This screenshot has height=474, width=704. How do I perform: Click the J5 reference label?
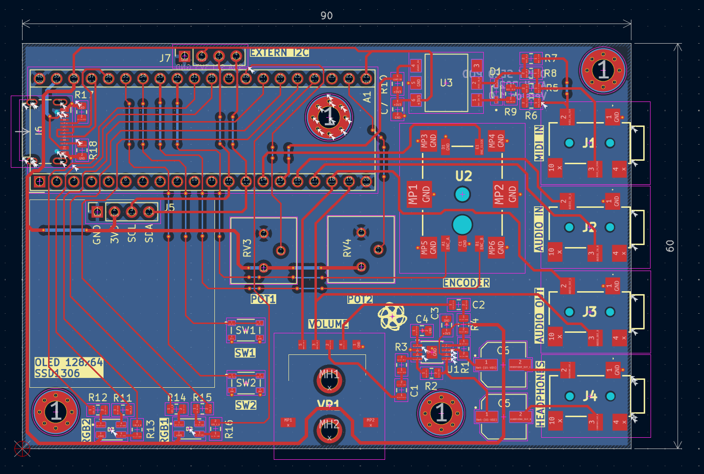pyautogui.click(x=169, y=207)
